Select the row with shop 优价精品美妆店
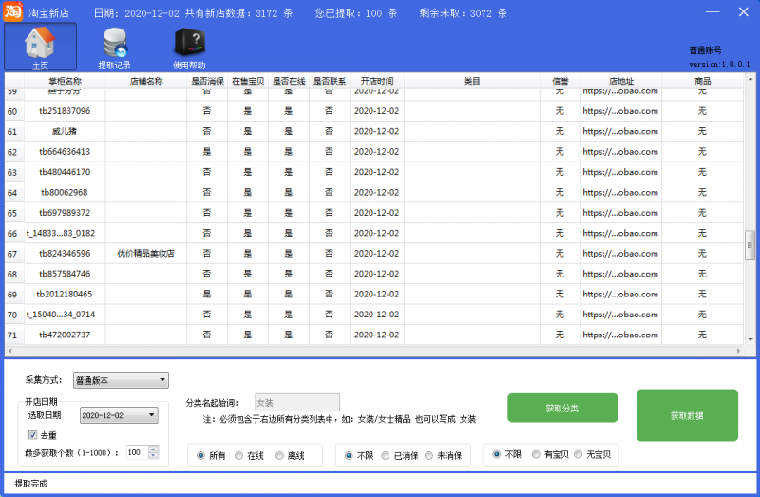760x497 pixels. click(x=145, y=254)
